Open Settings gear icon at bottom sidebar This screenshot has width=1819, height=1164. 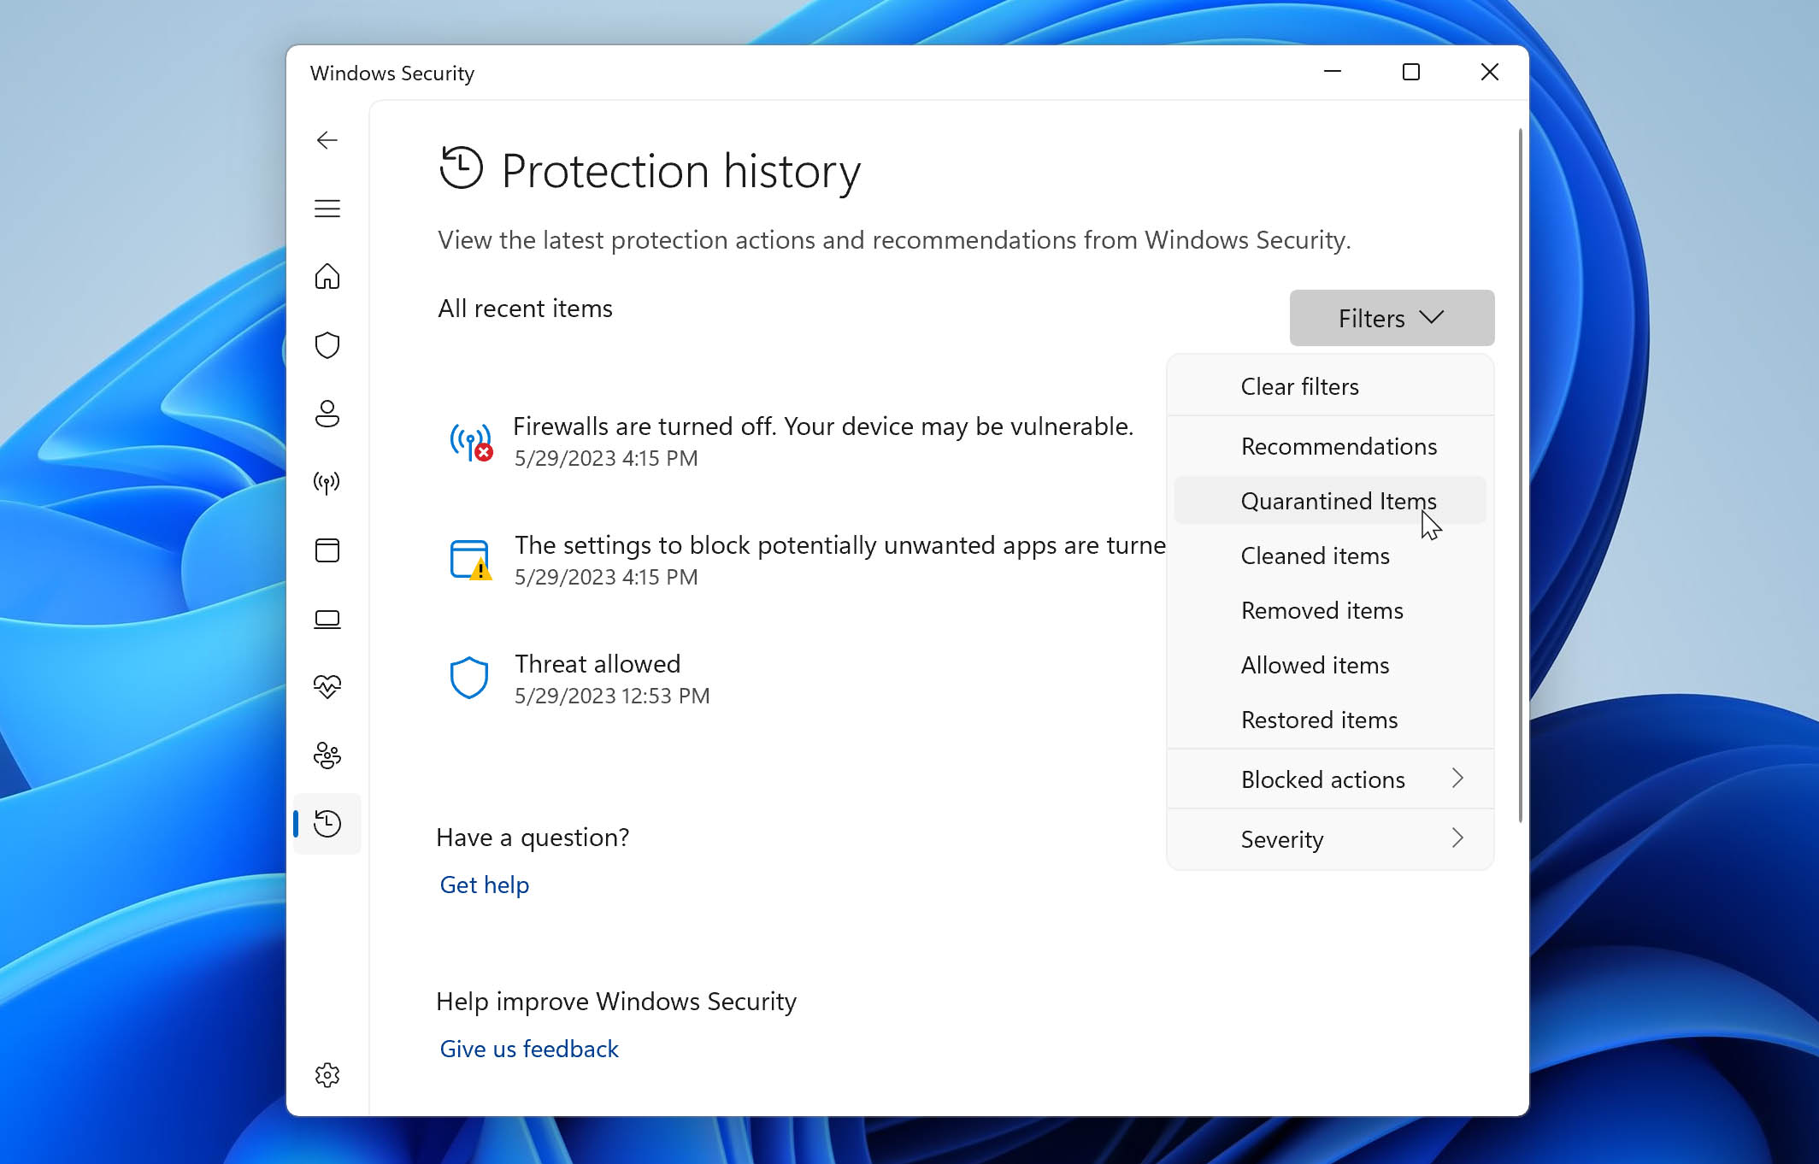pyautogui.click(x=327, y=1075)
